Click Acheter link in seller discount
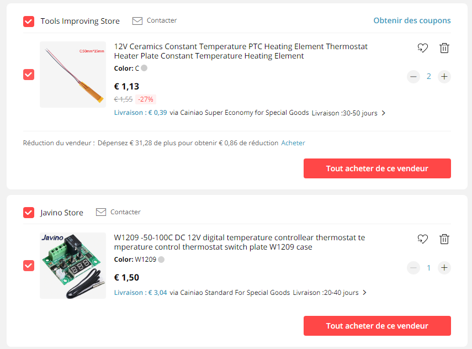Screen dimensions: 472x349 (x=293, y=143)
